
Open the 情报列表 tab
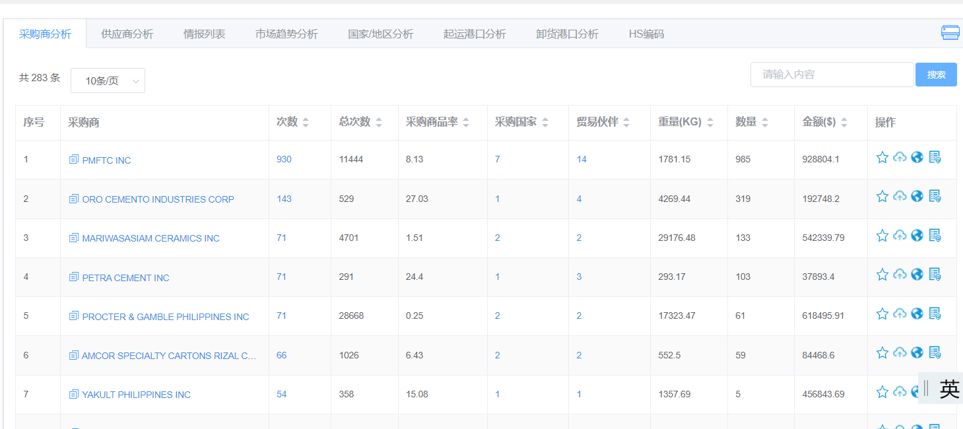tap(205, 34)
